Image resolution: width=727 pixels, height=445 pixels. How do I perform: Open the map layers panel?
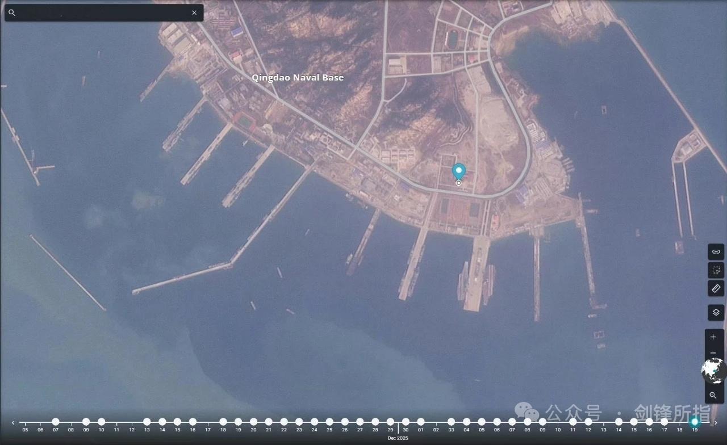[716, 312]
